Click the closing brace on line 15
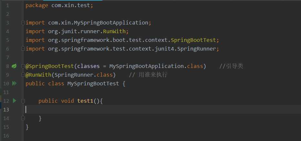This screenshot has width=301, height=141. pyautogui.click(x=27, y=127)
